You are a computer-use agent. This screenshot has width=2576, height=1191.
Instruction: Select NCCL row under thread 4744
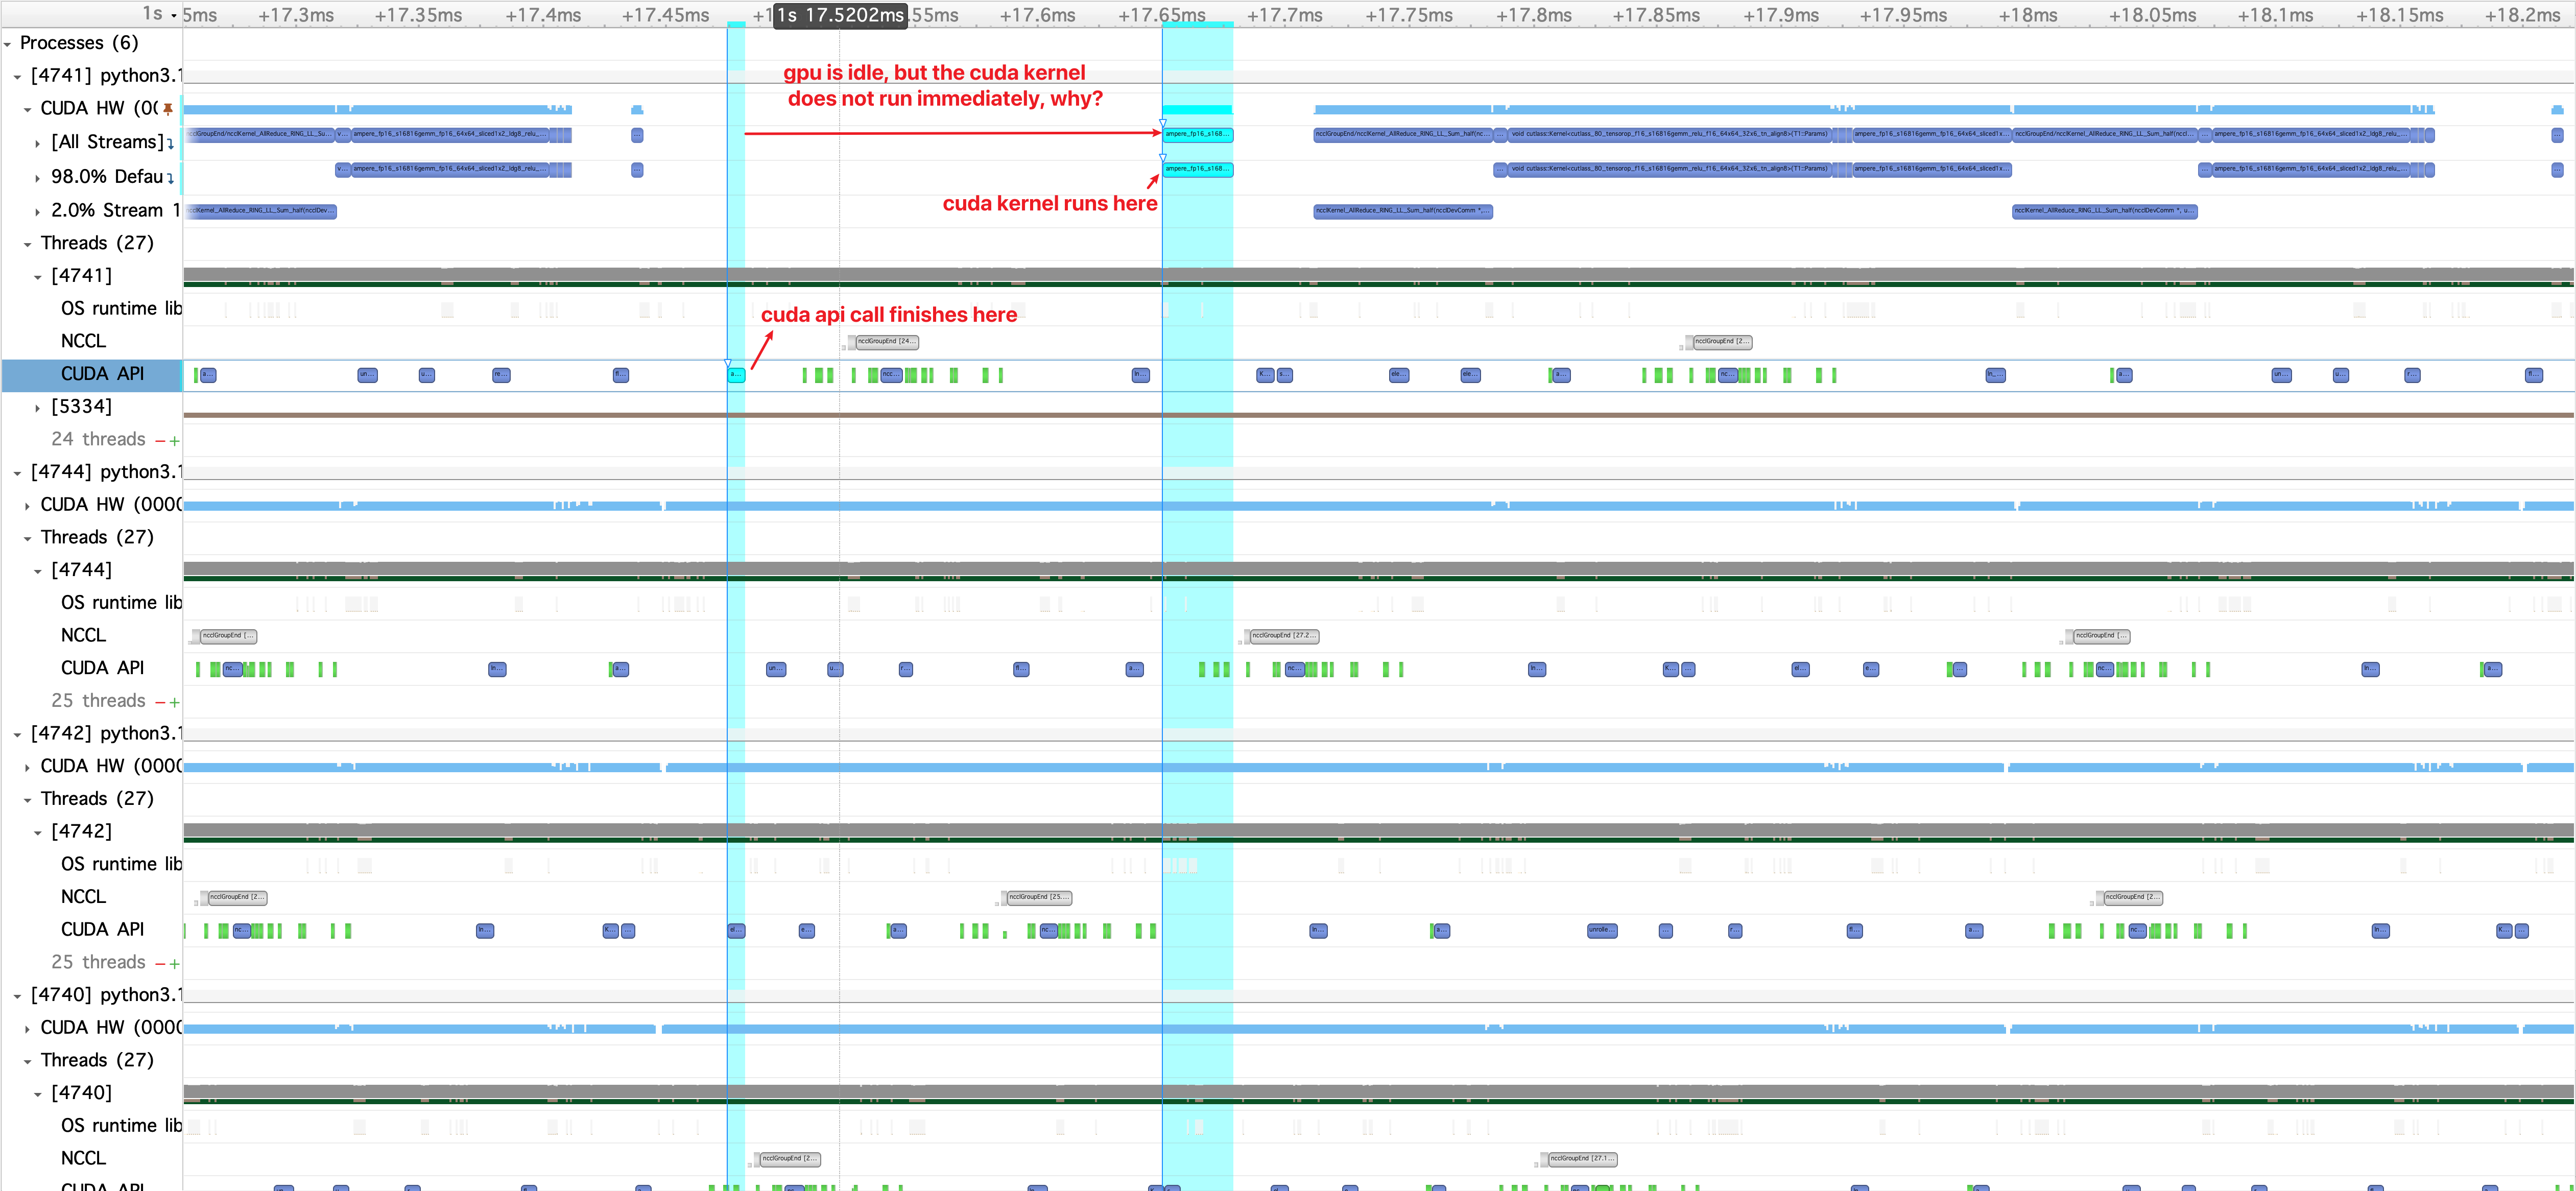tap(83, 635)
